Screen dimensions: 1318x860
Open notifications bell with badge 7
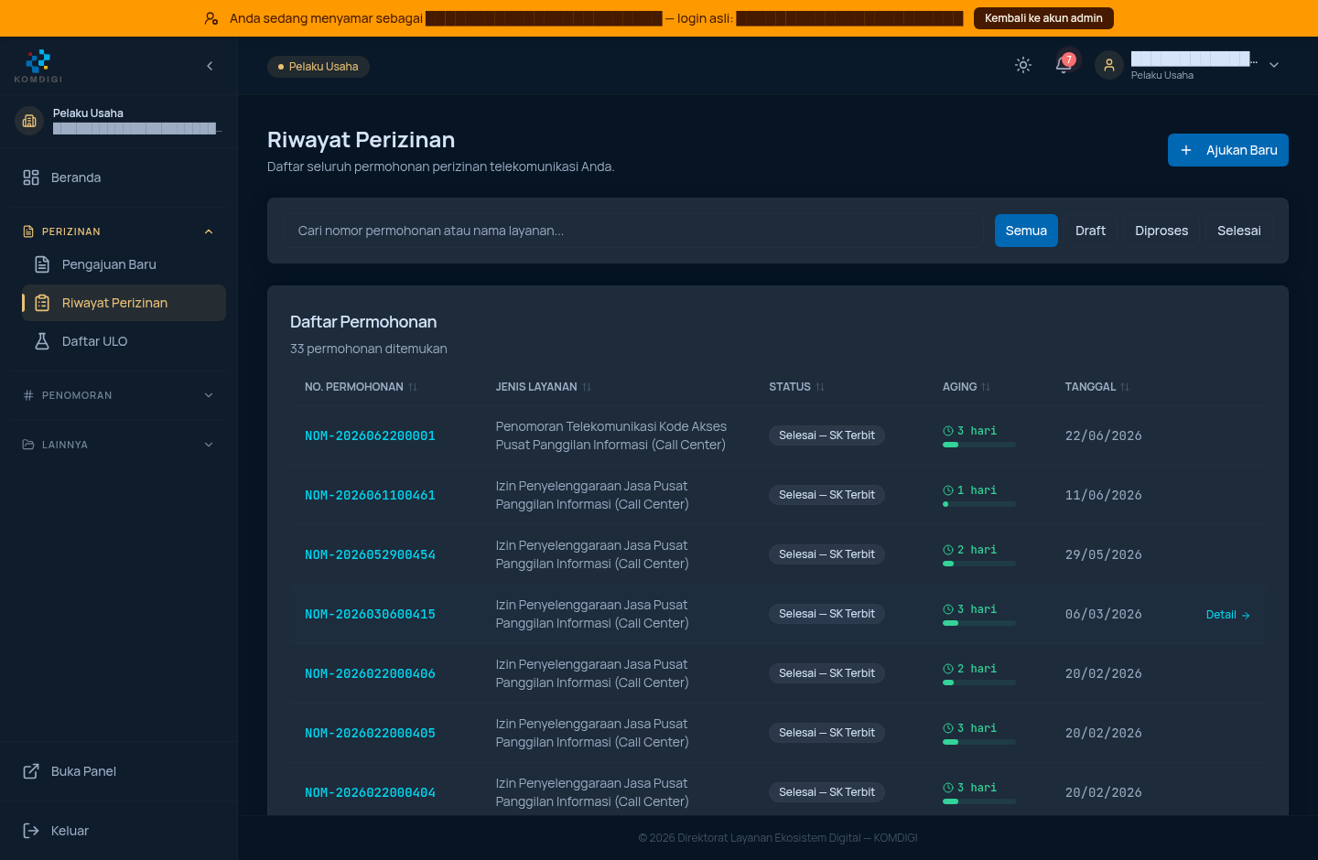tap(1064, 65)
